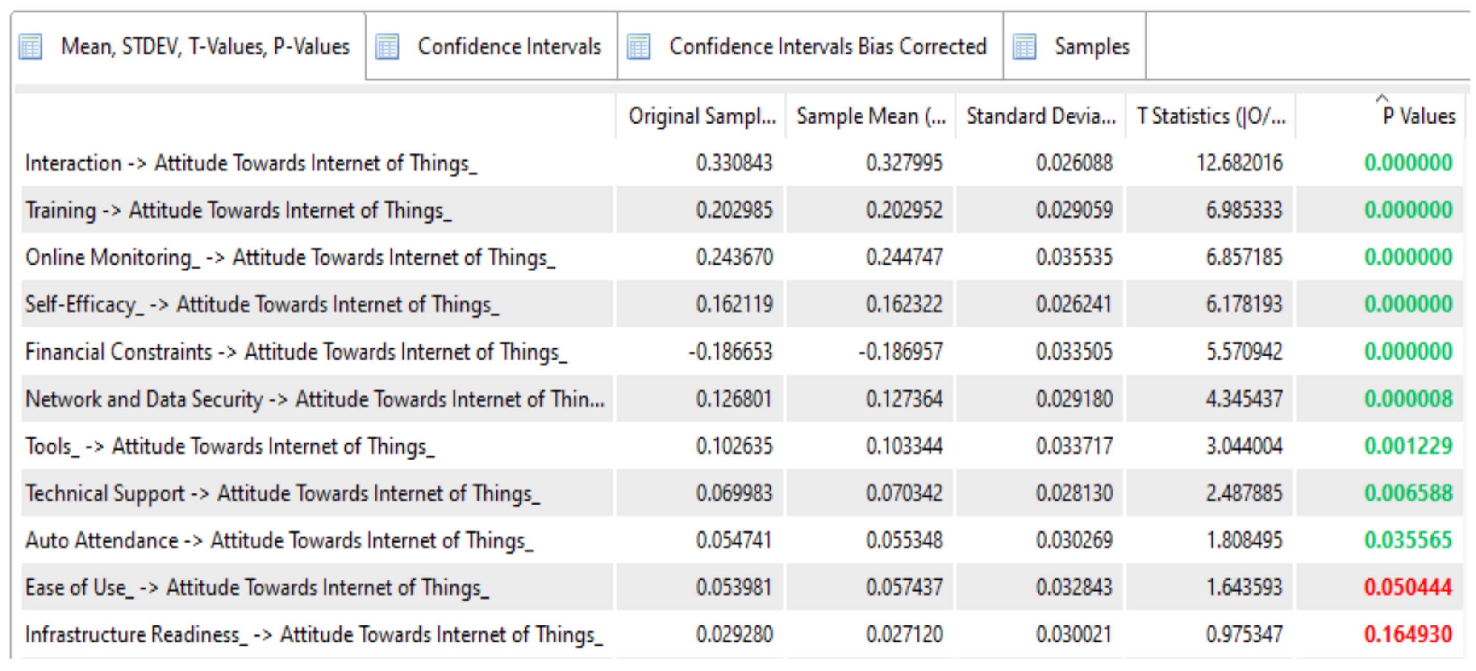Click Network and Data Security row
Image resolution: width=1476 pixels, height=671 pixels.
[x=315, y=400]
